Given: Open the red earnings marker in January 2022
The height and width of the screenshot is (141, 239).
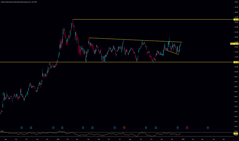Looking at the screenshot, I should point(187,128).
